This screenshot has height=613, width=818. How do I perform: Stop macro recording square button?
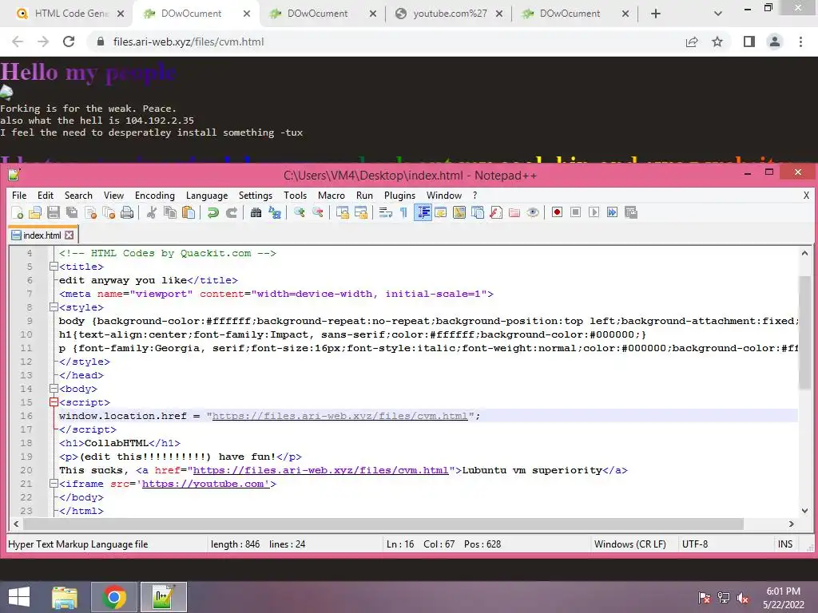[575, 212]
